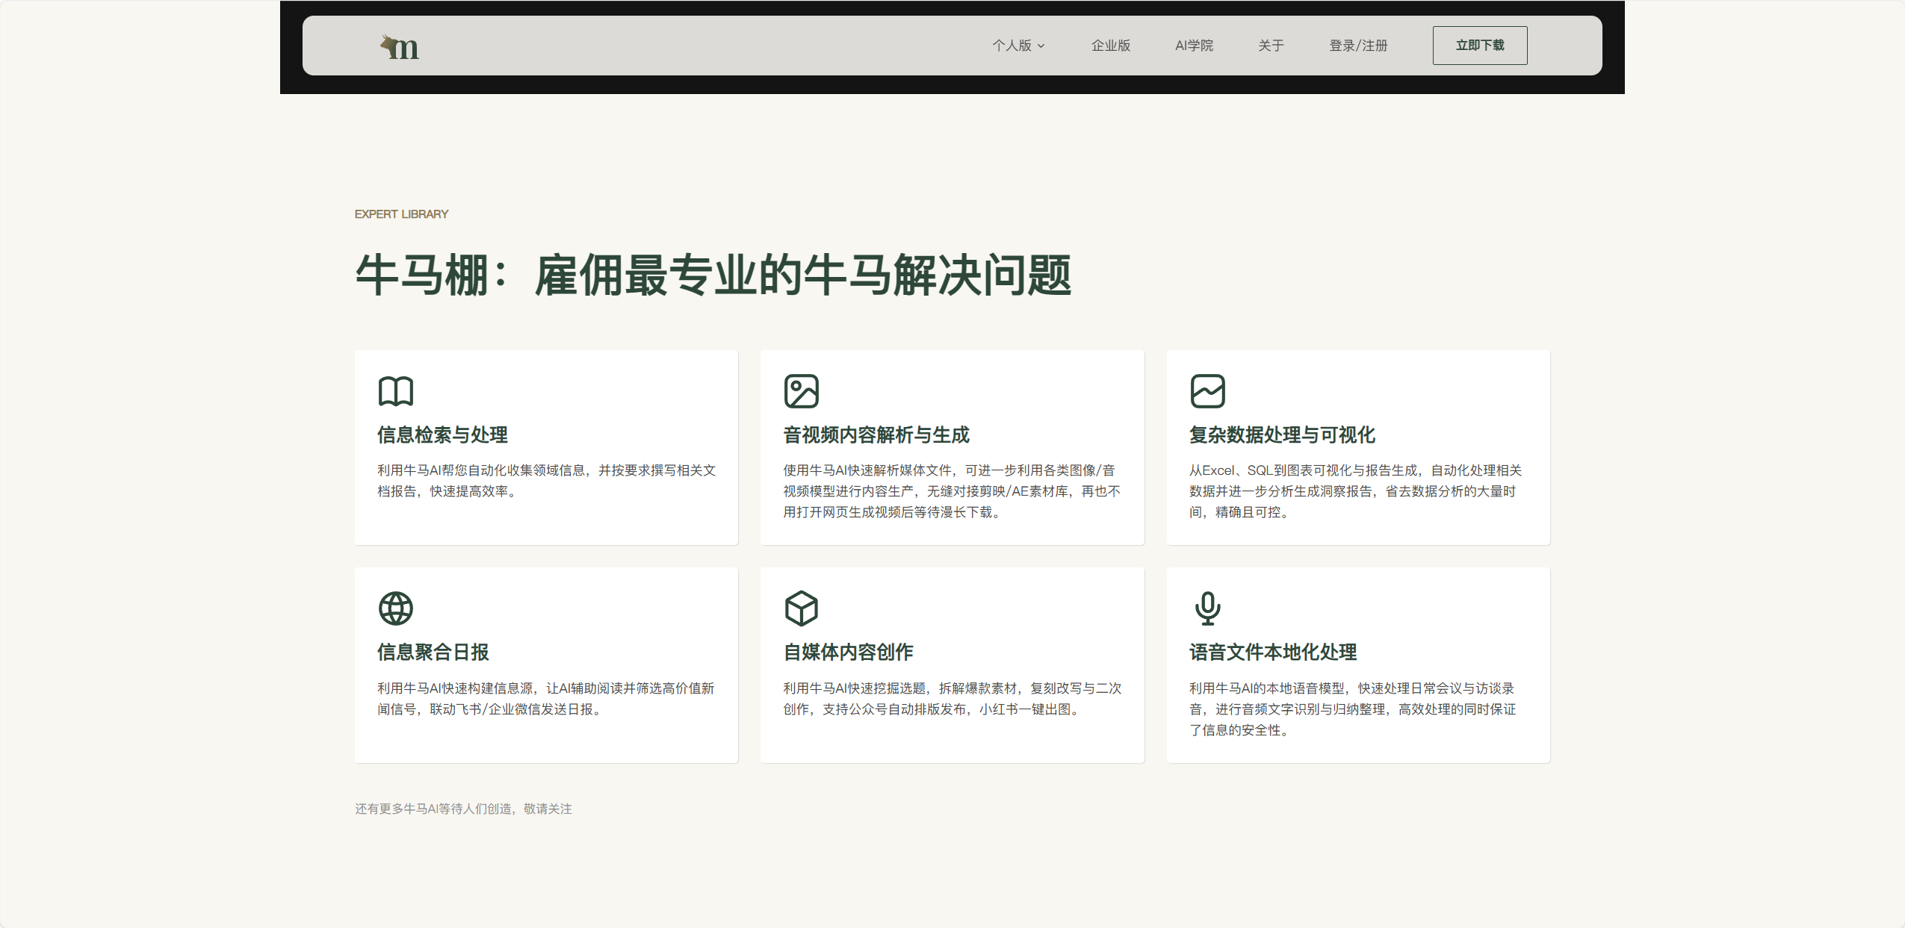Click the description starting 从Excel、SQL到图表
The image size is (1905, 928).
(1355, 491)
